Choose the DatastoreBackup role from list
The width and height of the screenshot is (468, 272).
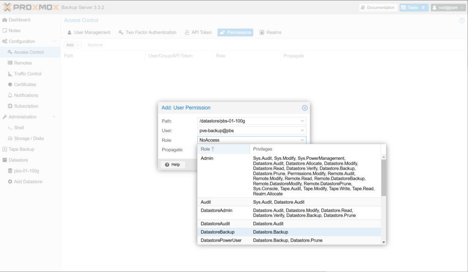click(x=218, y=232)
